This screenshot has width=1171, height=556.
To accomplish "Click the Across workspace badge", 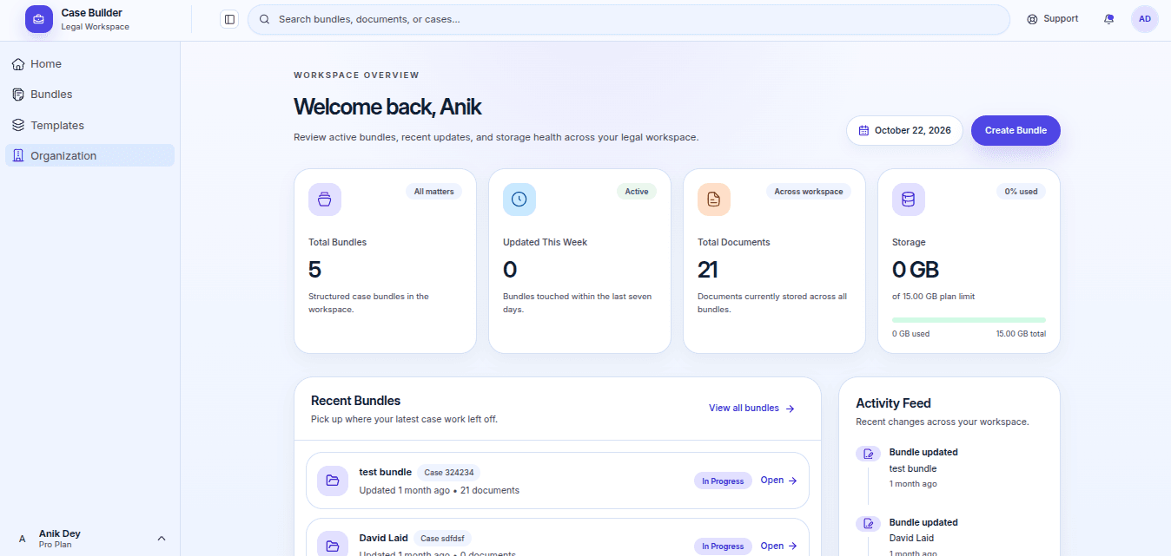I will (x=809, y=191).
